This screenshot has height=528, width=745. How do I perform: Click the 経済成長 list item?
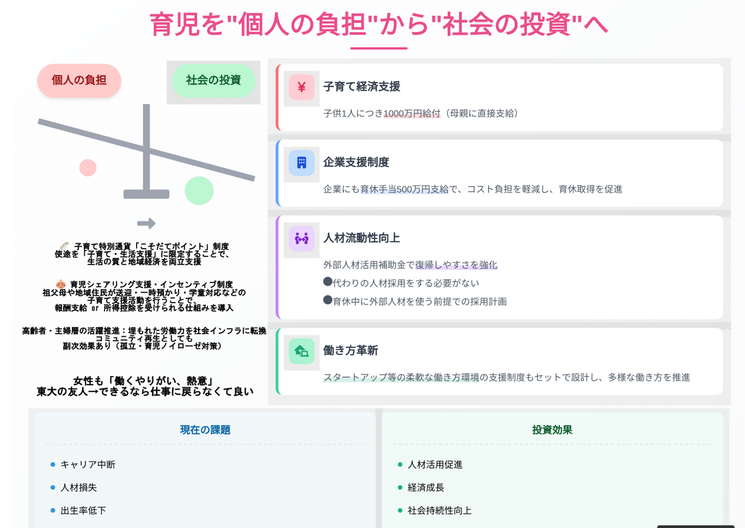pyautogui.click(x=426, y=487)
